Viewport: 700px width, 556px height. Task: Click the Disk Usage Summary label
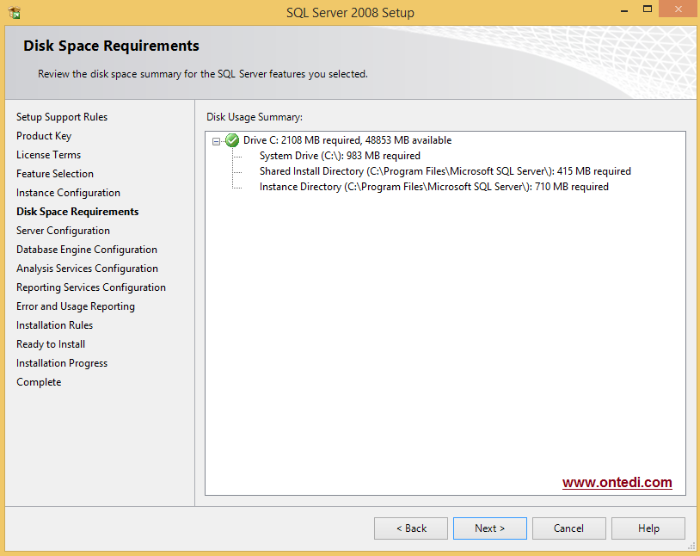click(x=255, y=117)
